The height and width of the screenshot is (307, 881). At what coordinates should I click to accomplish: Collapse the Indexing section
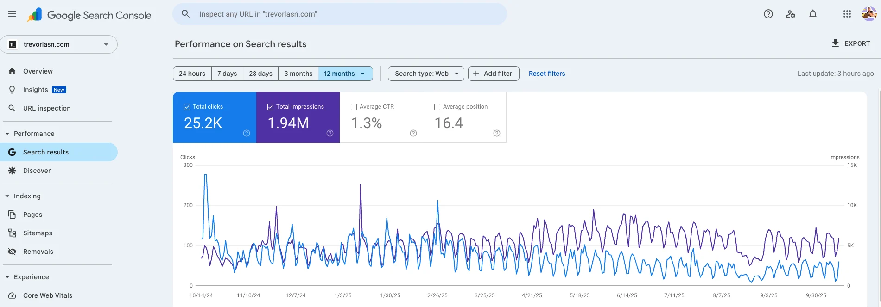click(x=7, y=196)
